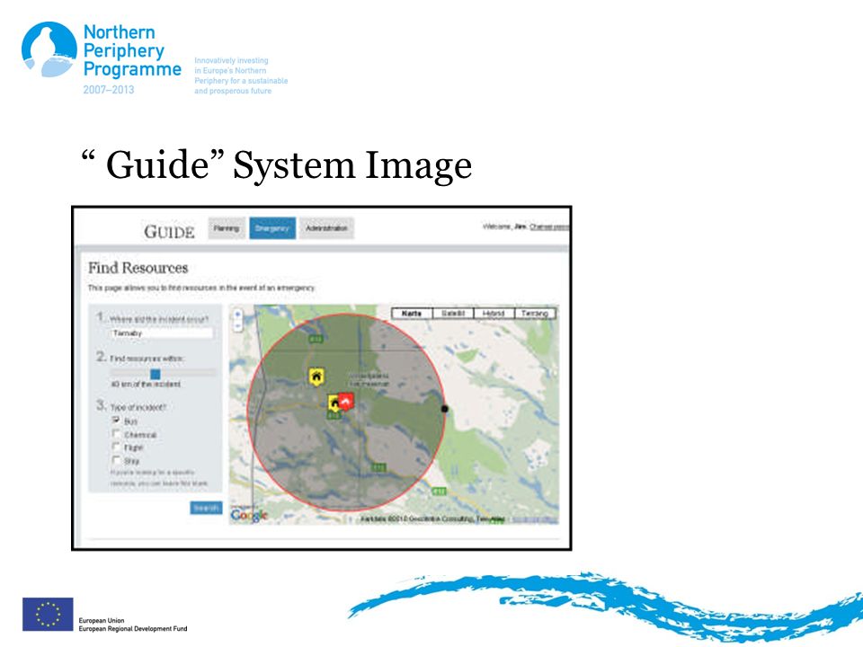The height and width of the screenshot is (647, 863).
Task: Switch map to Satellit view
Action: pos(453,313)
